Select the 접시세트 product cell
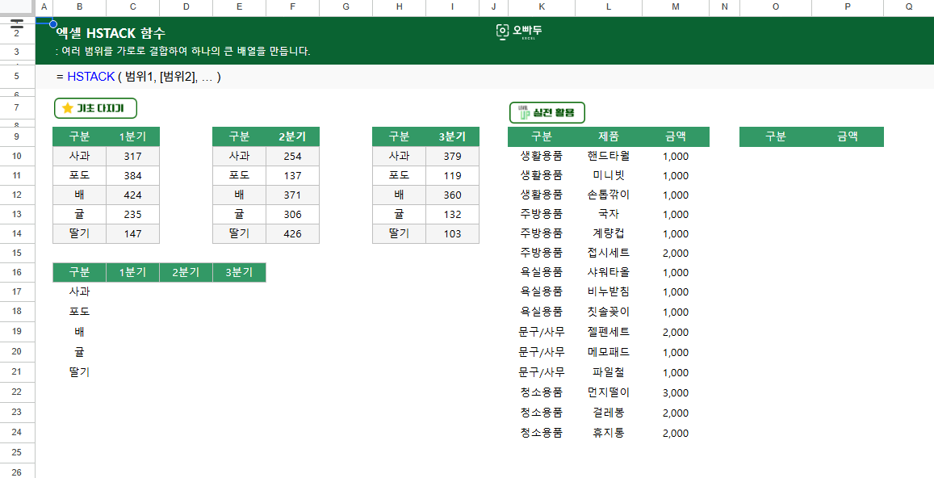Image resolution: width=934 pixels, height=478 pixels. [608, 254]
